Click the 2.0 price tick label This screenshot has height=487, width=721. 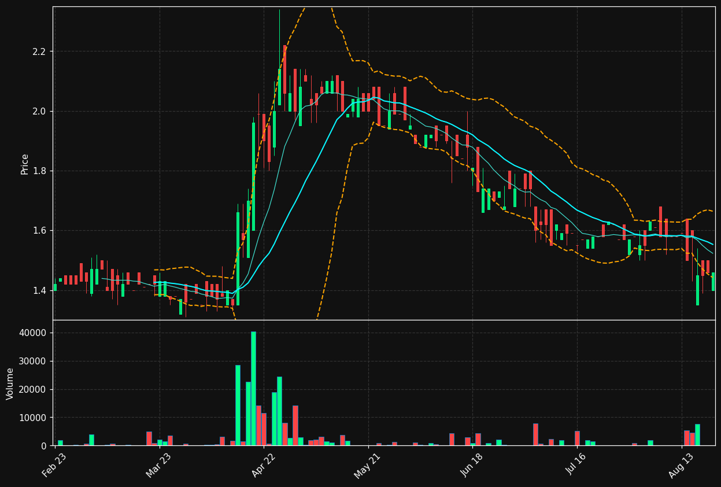[40, 111]
